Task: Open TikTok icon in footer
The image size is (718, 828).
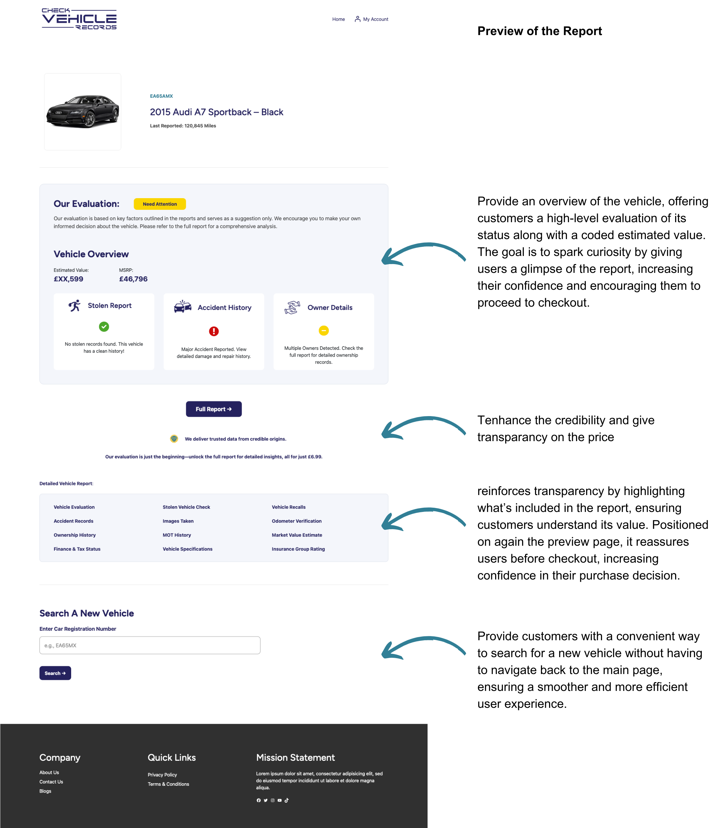Action: (x=287, y=800)
